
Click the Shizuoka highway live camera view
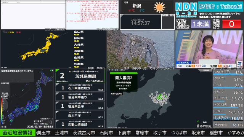coord(141,49)
